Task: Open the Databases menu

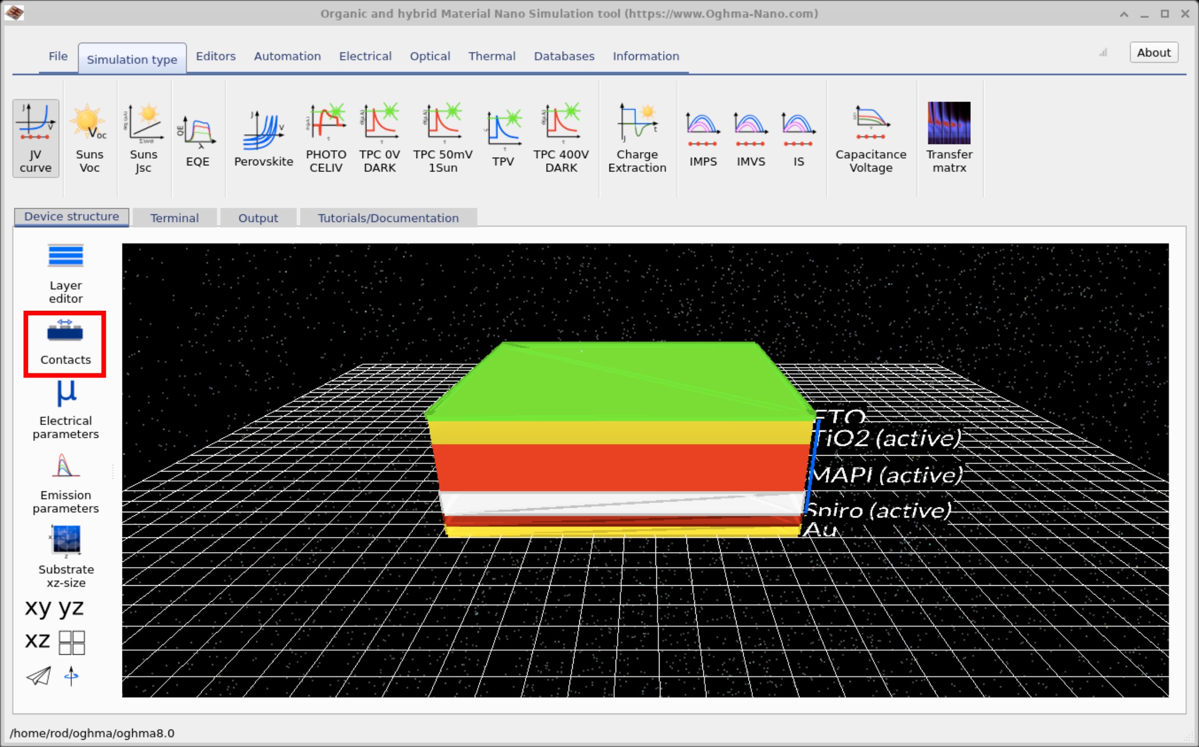Action: [564, 56]
